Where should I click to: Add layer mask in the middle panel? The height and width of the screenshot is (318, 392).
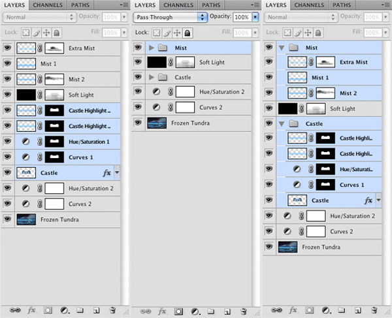point(178,311)
